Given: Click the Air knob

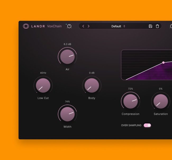Looking at the screenshot, I should coord(67,57).
